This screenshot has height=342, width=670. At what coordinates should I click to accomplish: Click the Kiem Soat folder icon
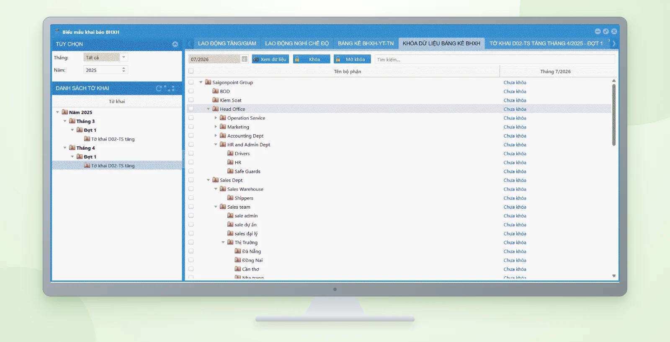click(x=216, y=100)
